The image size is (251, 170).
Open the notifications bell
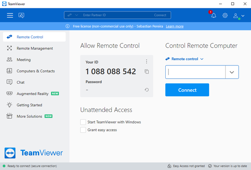click(214, 15)
